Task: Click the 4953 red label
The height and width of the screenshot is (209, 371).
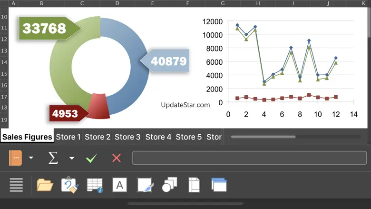Action: [x=68, y=113]
